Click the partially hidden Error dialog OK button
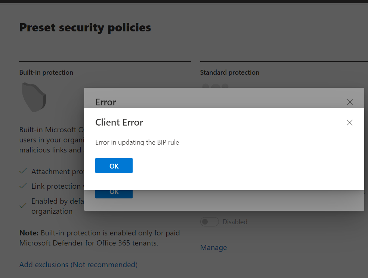Viewport: 368px width, 278px height. tap(114, 194)
